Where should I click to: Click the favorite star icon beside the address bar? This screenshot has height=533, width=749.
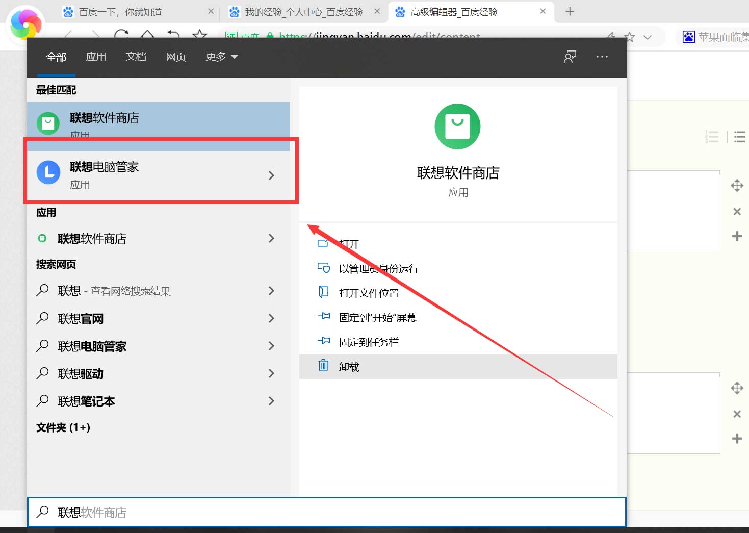point(630,37)
